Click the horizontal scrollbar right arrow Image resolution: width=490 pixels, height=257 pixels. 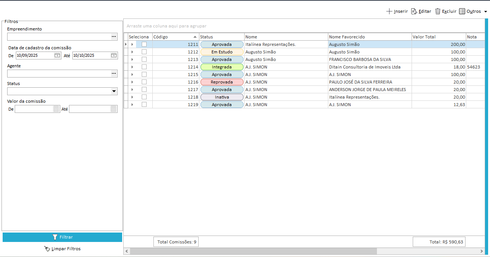[x=481, y=251]
